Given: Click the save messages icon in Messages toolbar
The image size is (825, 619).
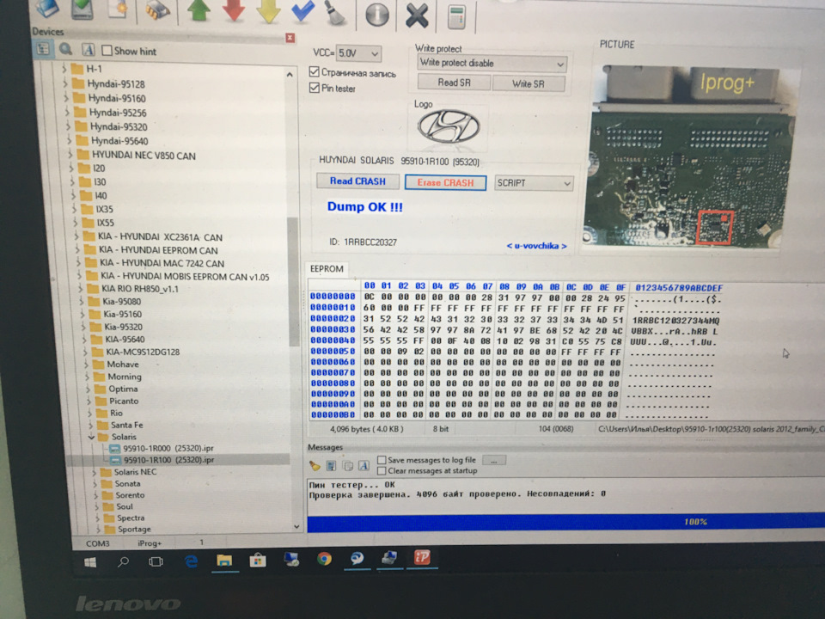Looking at the screenshot, I should click(x=331, y=465).
